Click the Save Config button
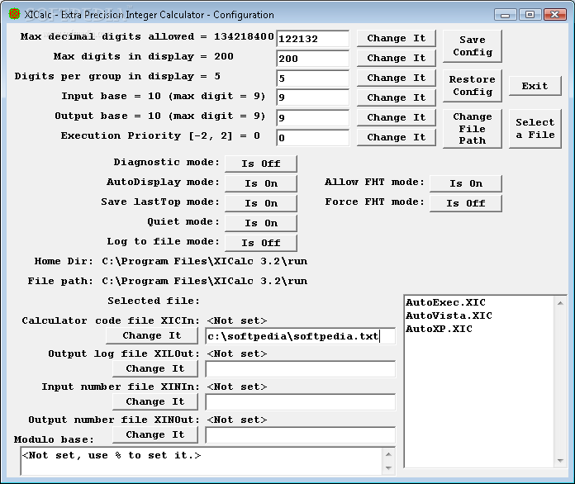The width and height of the screenshot is (575, 484). pos(473,45)
